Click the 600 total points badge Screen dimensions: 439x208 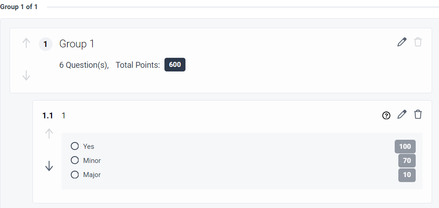coord(175,65)
